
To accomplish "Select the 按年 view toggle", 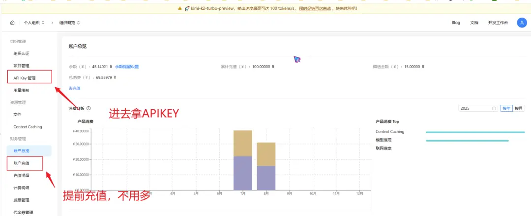I will point(506,108).
